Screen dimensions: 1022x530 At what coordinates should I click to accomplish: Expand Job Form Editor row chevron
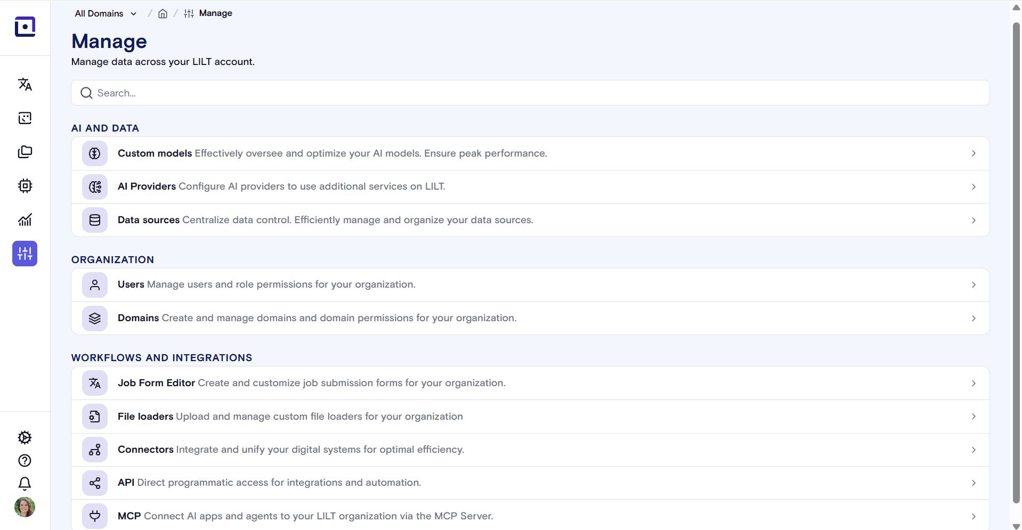tap(974, 384)
